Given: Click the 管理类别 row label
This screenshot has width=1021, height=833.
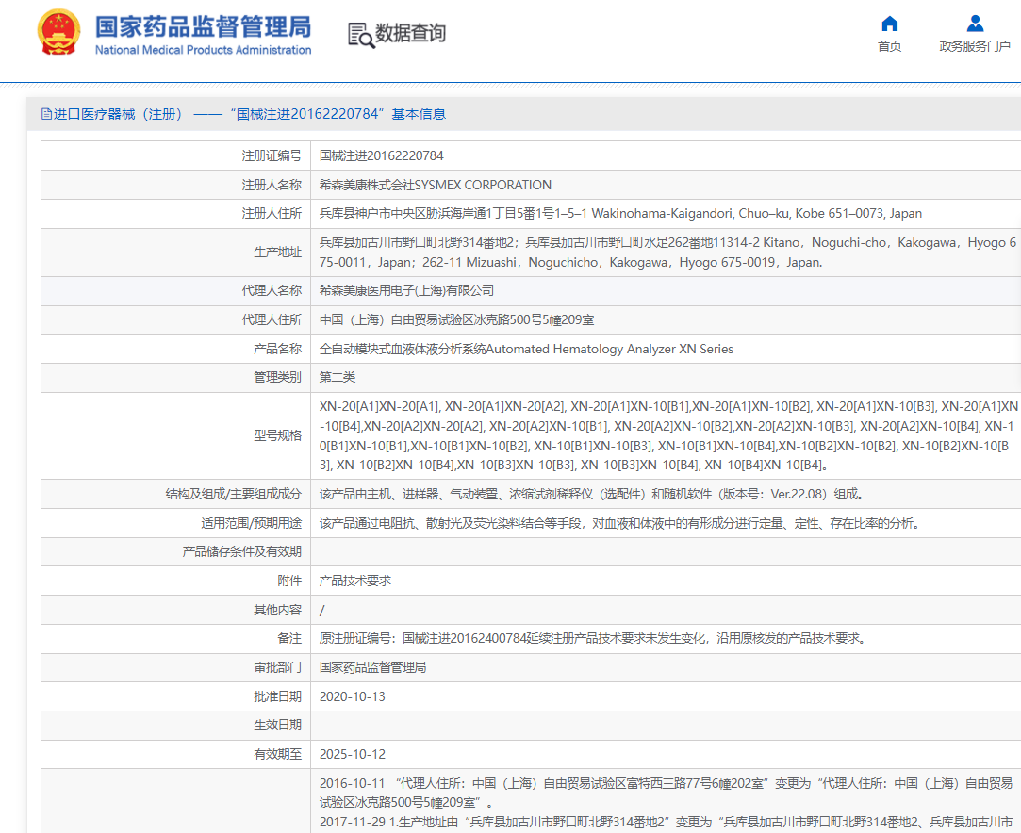Looking at the screenshot, I should (277, 377).
